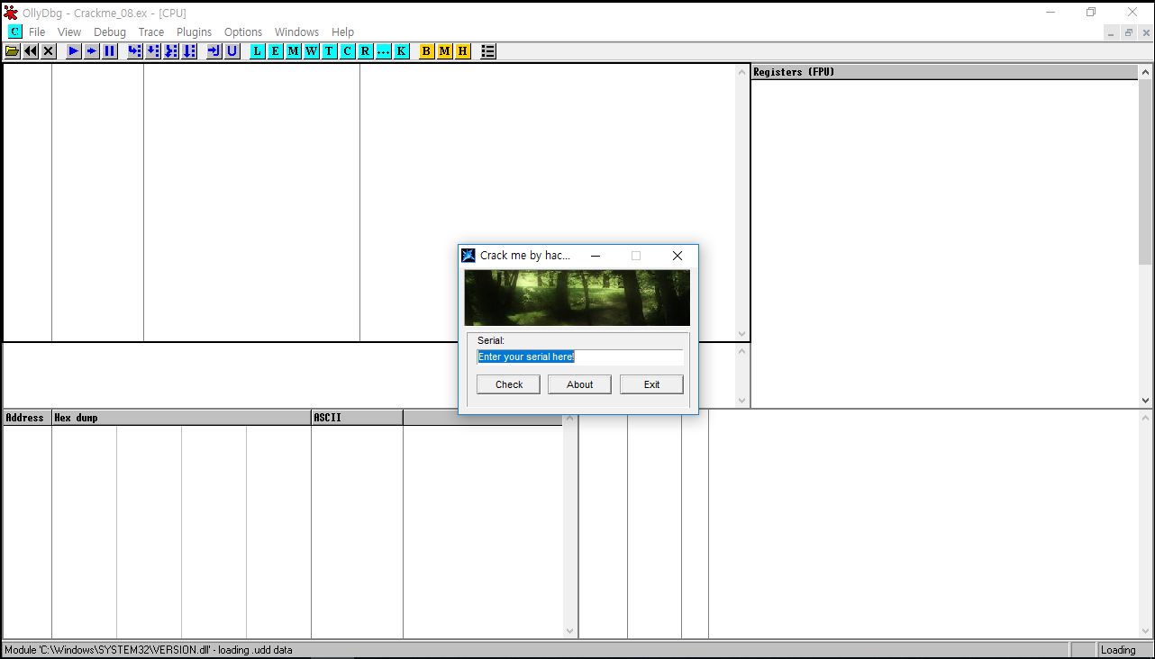Open the Log window with L button
1155x659 pixels.
pos(258,51)
